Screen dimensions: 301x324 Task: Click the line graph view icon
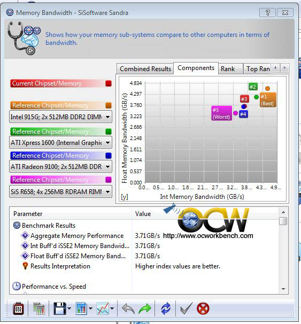(103, 308)
